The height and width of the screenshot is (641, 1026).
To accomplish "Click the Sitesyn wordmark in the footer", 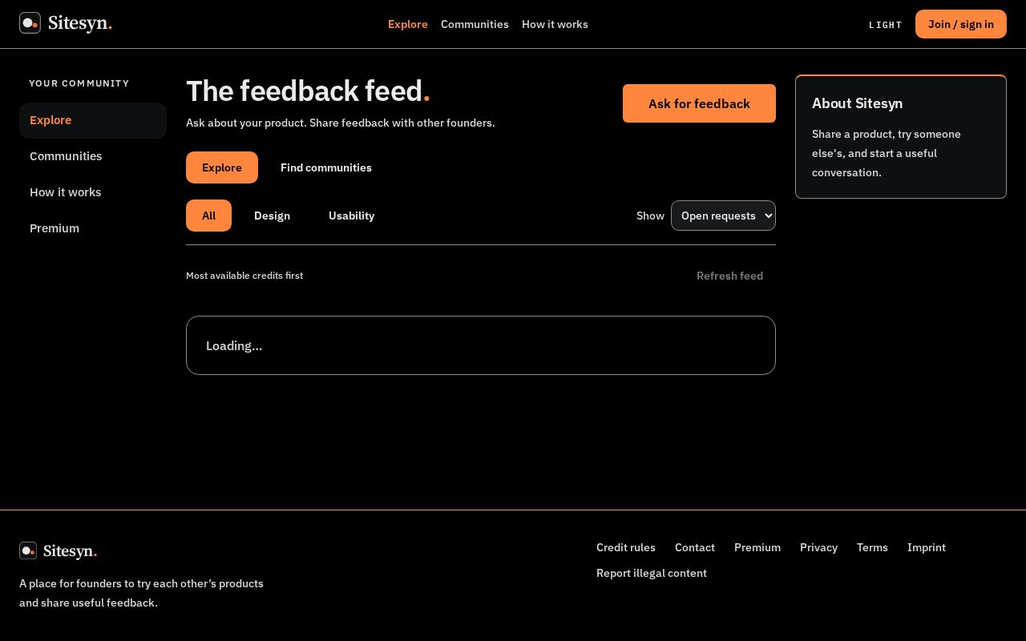I will [70, 551].
